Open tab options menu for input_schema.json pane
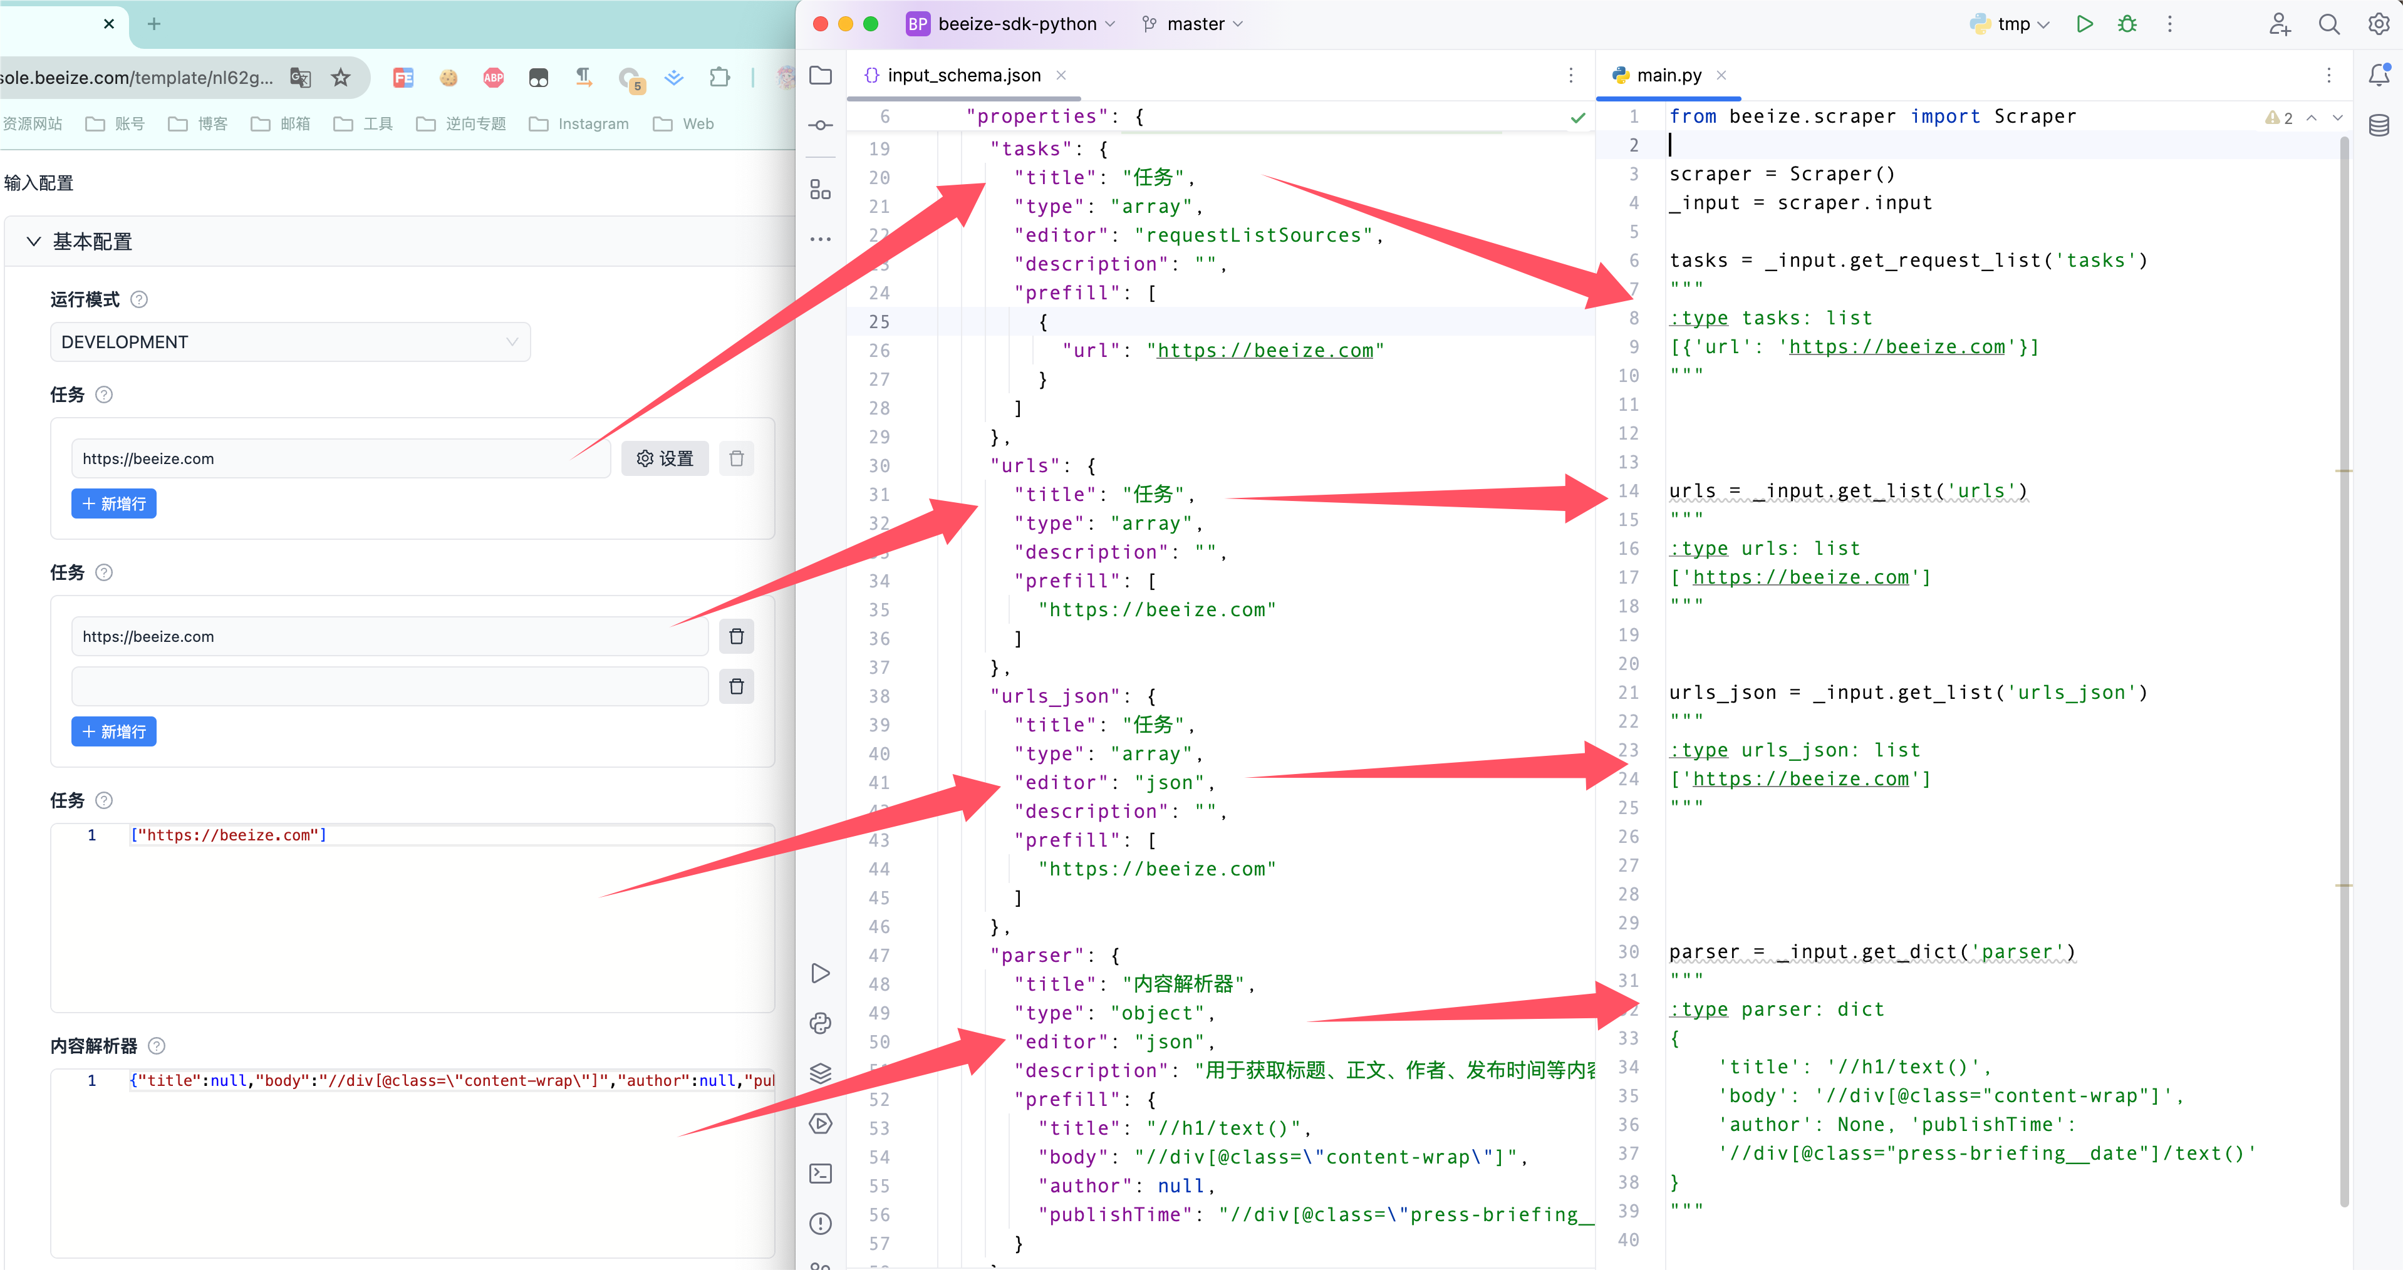This screenshot has width=2403, height=1270. coord(1571,76)
